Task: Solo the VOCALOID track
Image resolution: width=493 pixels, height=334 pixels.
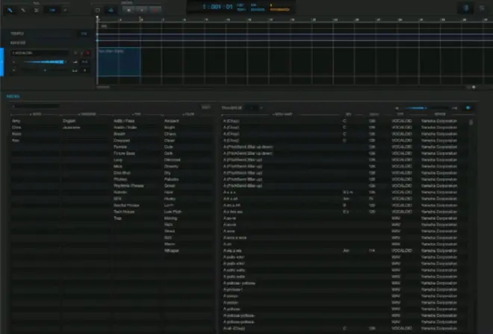Action: pyautogui.click(x=81, y=53)
